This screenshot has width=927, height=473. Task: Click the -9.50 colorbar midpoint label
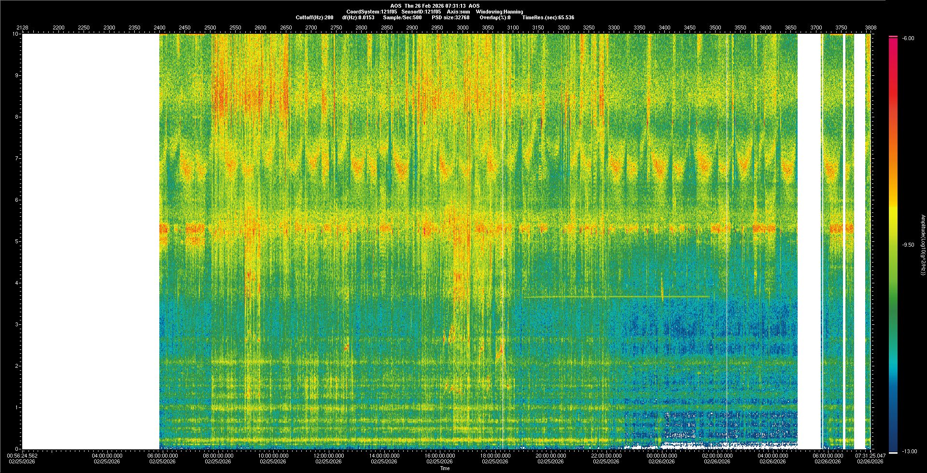click(x=908, y=245)
